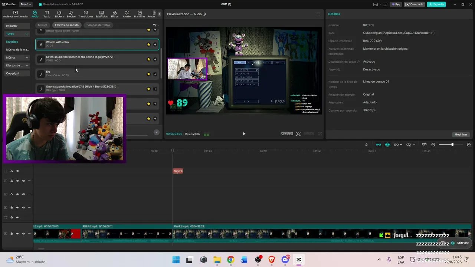Open the Plantillas tab
Image resolution: width=475 pixels, height=267 pixels.
tap(140, 14)
